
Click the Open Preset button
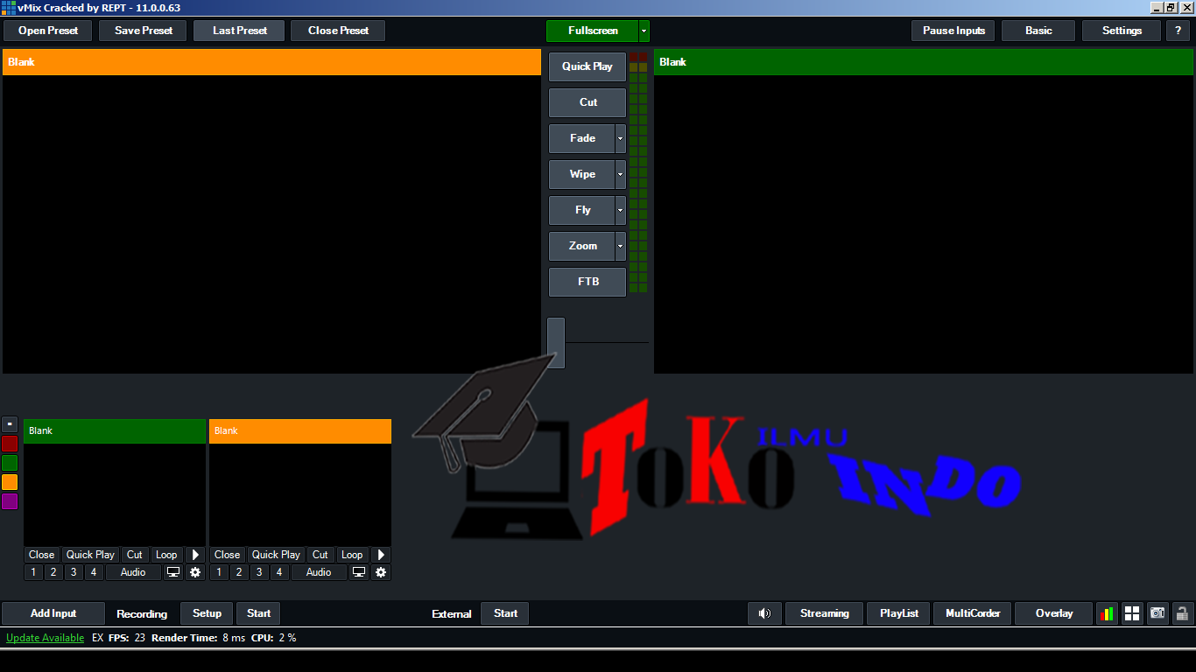[x=48, y=31]
